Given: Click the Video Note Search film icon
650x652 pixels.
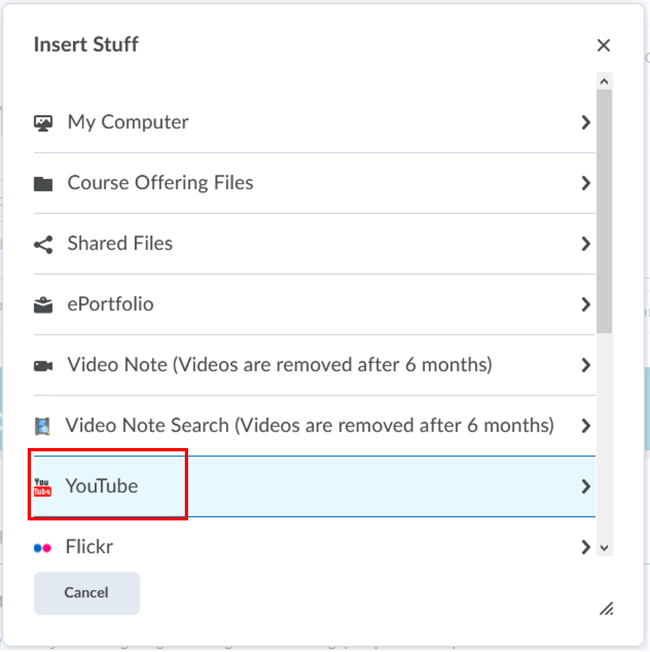Looking at the screenshot, I should [x=42, y=425].
